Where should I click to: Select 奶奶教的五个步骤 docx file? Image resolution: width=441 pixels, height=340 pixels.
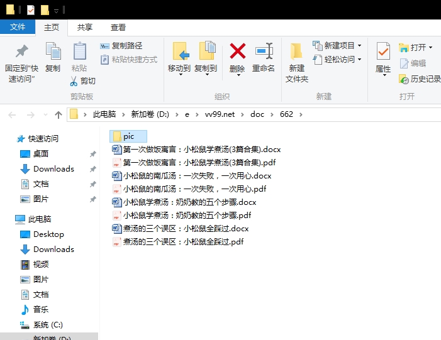(x=184, y=202)
